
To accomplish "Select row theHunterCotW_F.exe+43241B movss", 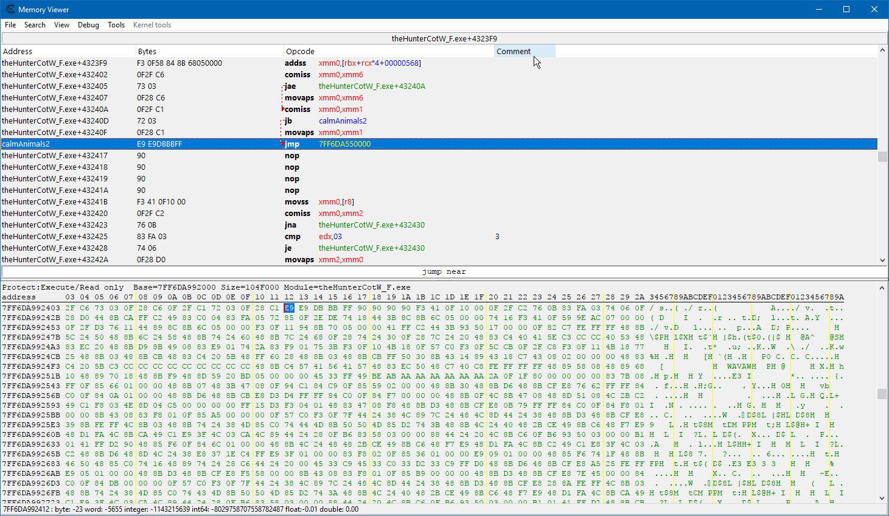I will pyautogui.click(x=439, y=202).
